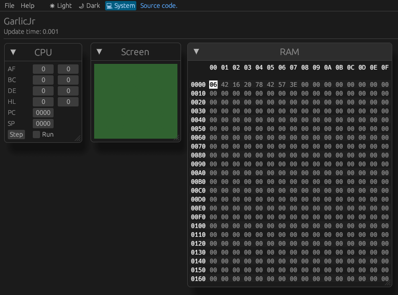Image resolution: width=398 pixels, height=295 pixels.
Task: Select byte 3E in row 0000
Action: [x=293, y=84]
